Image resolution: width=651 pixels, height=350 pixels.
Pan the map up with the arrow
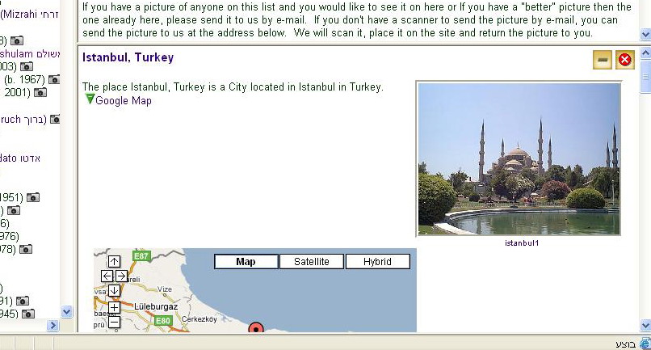(114, 261)
